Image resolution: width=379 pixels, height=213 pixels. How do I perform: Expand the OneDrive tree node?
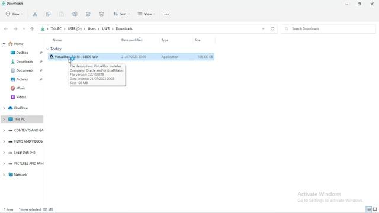point(4,108)
